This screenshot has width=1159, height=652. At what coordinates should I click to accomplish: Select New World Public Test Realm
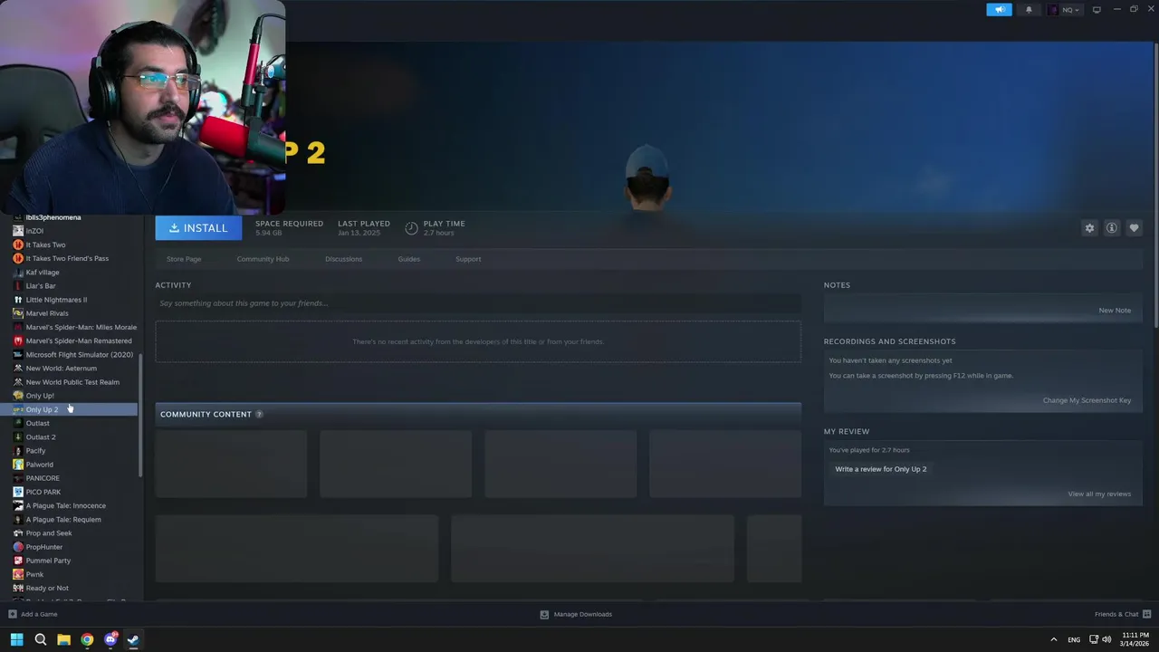pyautogui.click(x=72, y=382)
